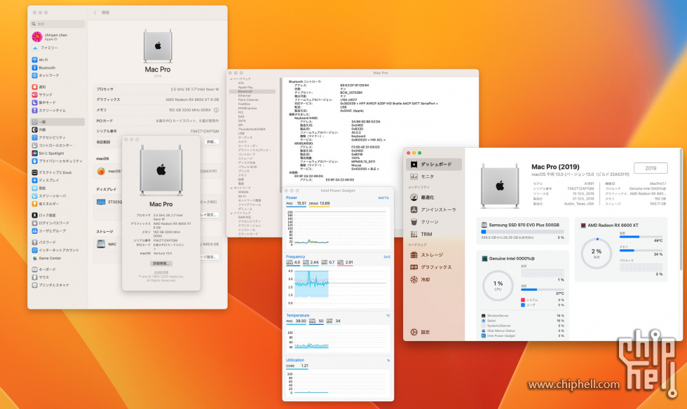Open ネットワーク globe icon in System Settings

(34, 76)
